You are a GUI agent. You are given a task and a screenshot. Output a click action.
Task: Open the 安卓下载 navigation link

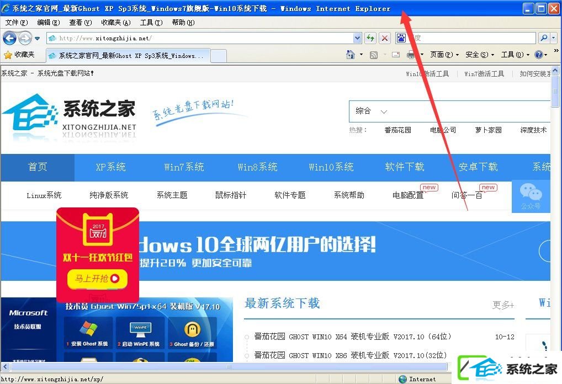tap(478, 167)
